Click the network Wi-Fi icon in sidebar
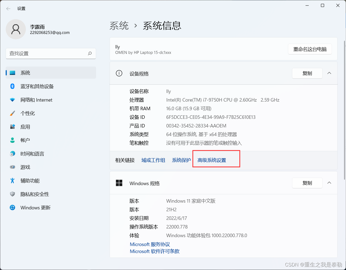Viewport: 346px width, 270px height. 12,100
